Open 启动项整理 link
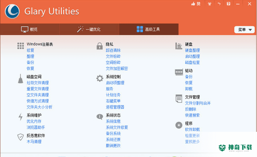 tap(115, 83)
